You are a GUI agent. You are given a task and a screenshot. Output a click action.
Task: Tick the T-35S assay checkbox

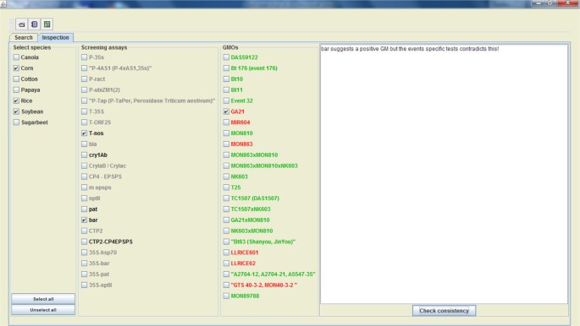click(x=85, y=111)
